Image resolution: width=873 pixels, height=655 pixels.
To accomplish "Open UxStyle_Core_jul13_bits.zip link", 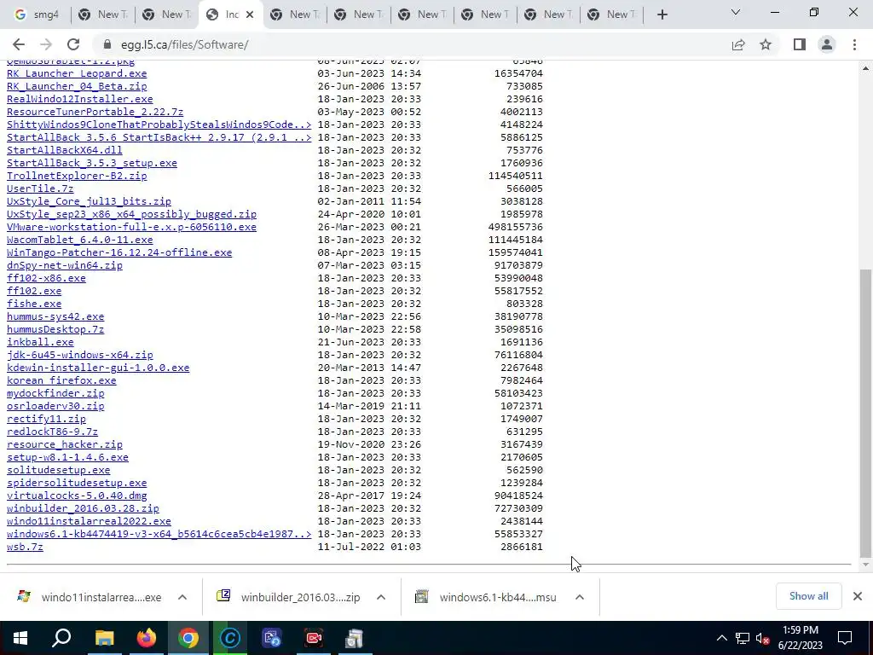I will tap(89, 201).
